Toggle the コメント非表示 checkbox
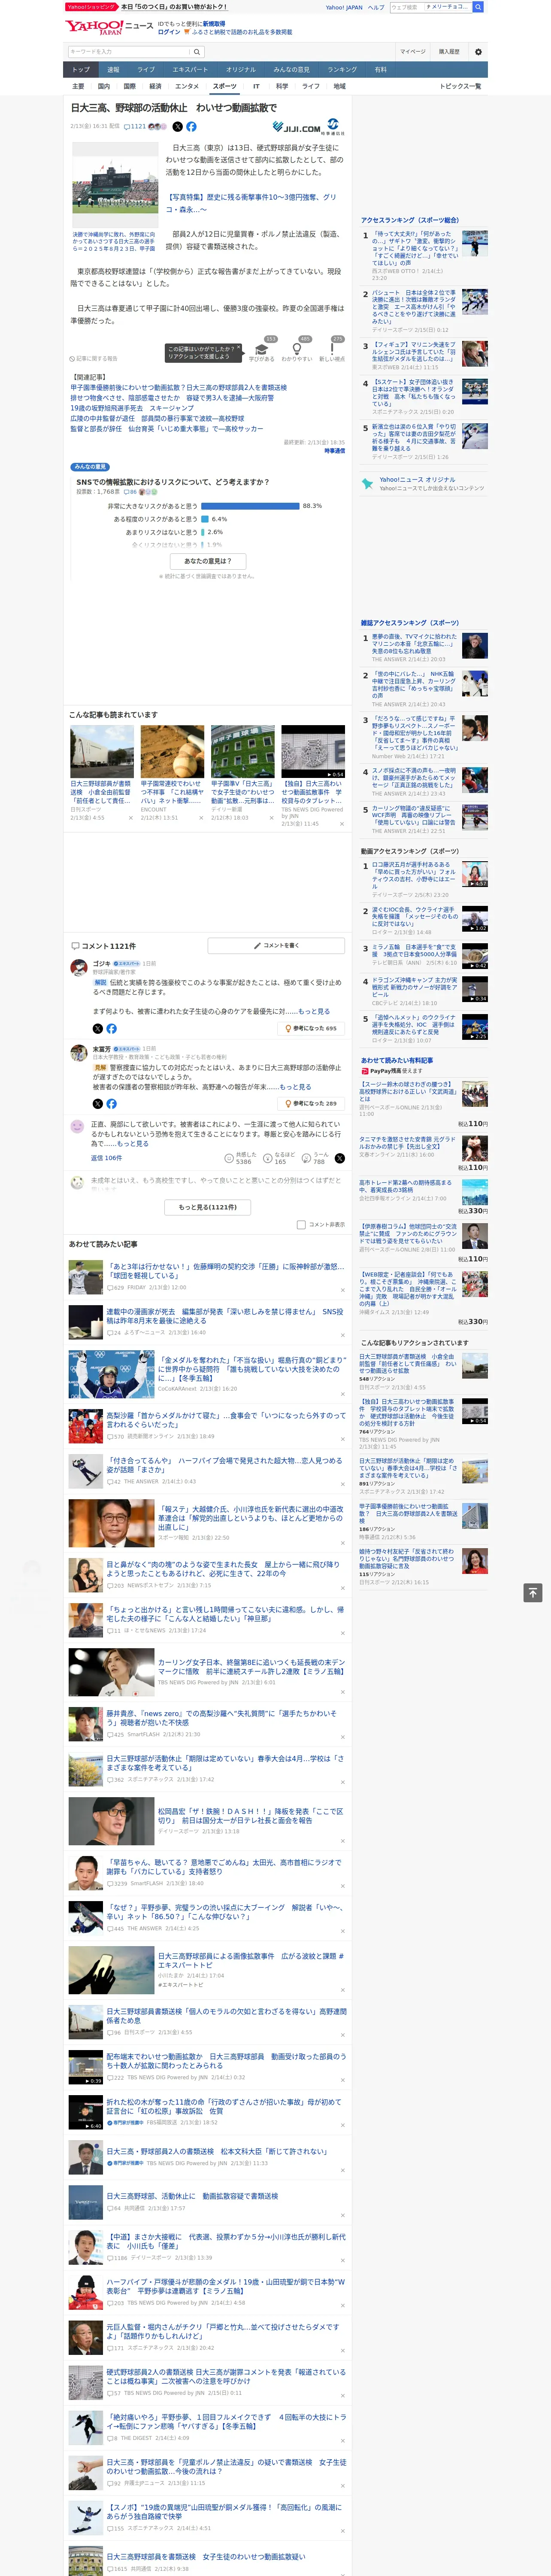Screen dimensions: 551x2576 301,1224
